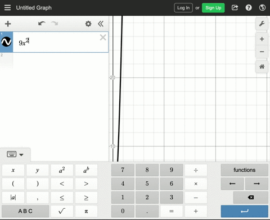Tap number key 8
Viewport: 270px width, 220px height.
point(147,170)
